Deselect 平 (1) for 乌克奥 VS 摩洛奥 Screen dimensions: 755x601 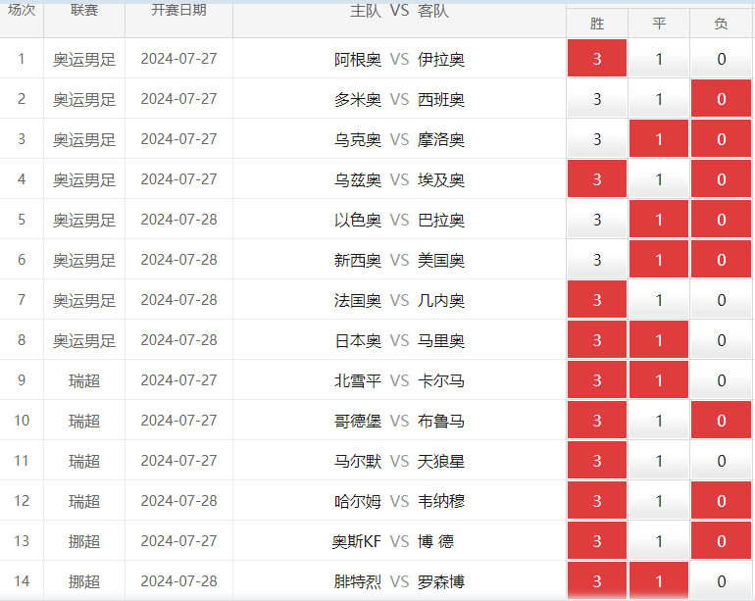tap(659, 138)
